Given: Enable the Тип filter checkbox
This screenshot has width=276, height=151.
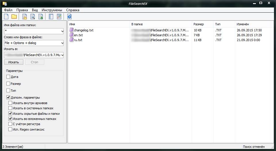Looking at the screenshot, I should 8,91.
